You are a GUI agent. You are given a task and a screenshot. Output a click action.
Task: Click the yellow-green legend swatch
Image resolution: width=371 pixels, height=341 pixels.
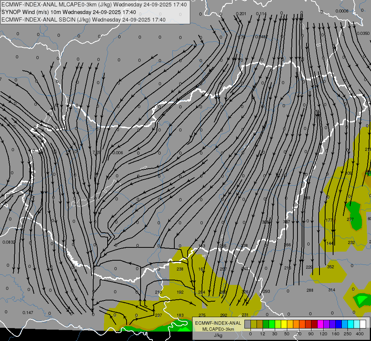coord(278,324)
